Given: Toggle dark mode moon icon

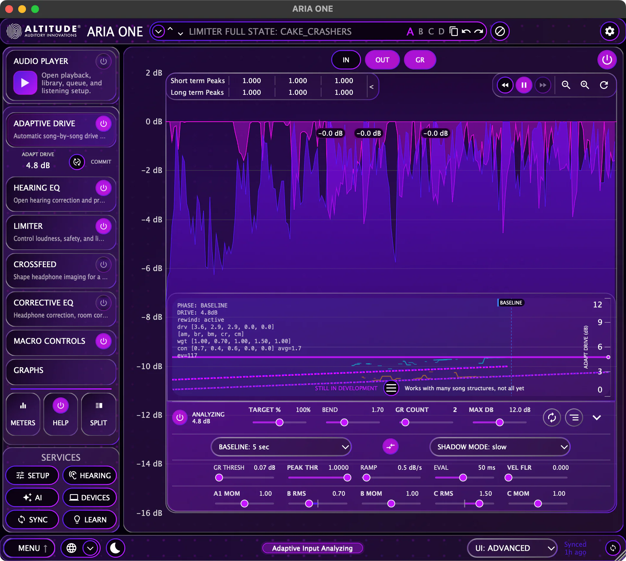Looking at the screenshot, I should 115,548.
